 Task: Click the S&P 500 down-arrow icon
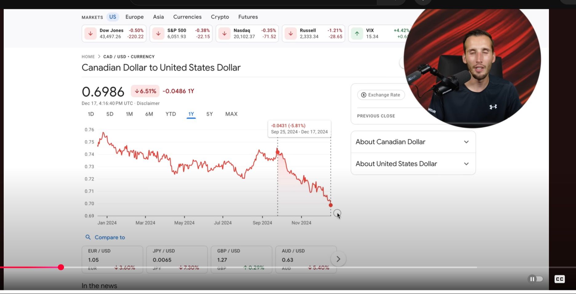coord(158,34)
